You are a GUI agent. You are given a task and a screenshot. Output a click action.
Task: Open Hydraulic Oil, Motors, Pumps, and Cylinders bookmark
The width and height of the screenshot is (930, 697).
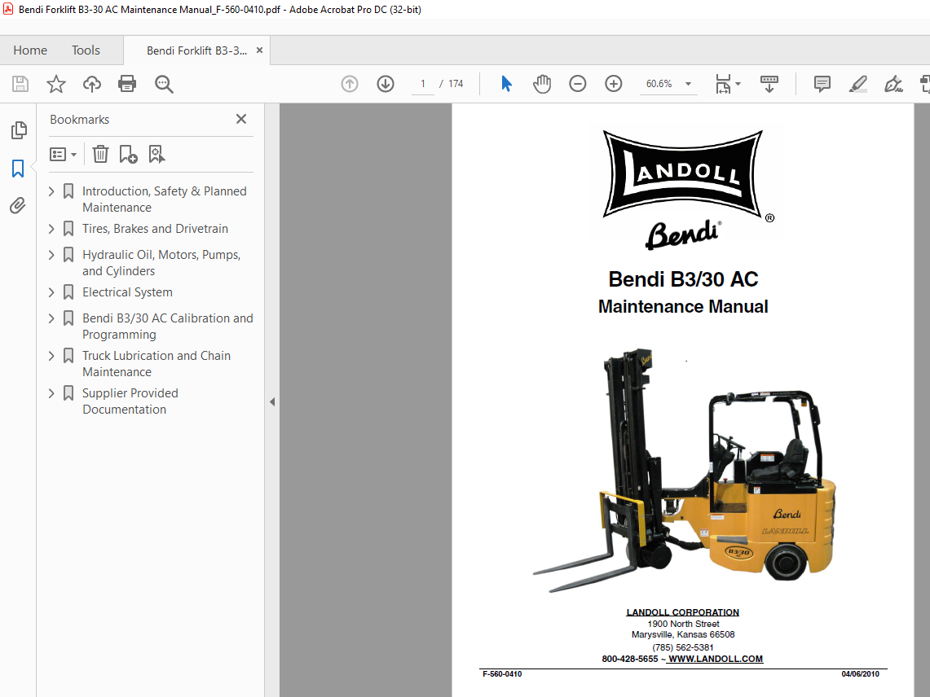pyautogui.click(x=161, y=262)
